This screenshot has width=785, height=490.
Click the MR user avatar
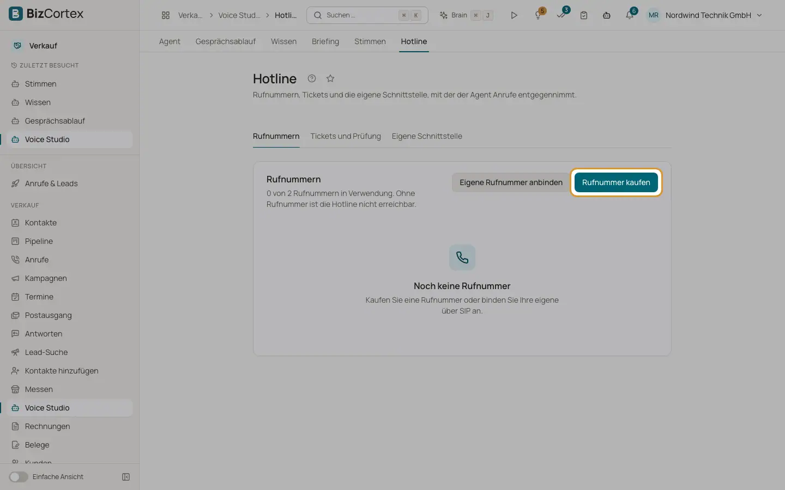[x=654, y=15]
